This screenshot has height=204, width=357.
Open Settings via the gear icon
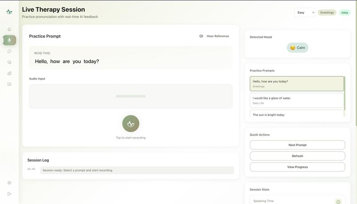point(9,183)
